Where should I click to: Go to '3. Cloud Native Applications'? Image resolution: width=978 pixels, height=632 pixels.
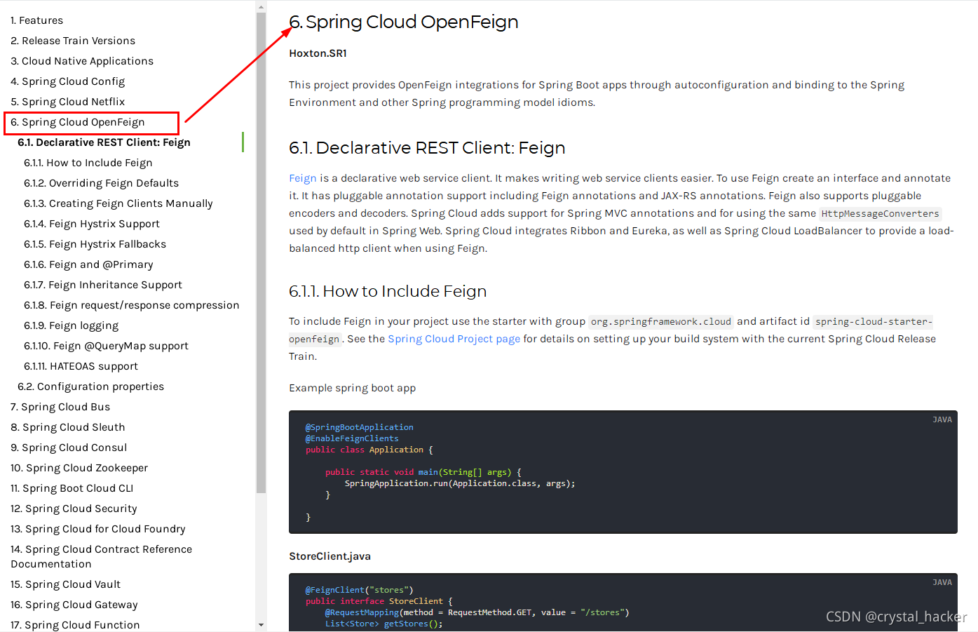(x=82, y=61)
